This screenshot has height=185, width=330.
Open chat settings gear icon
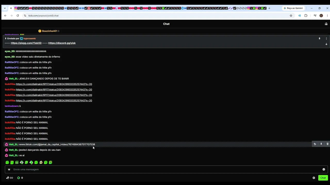point(314,178)
